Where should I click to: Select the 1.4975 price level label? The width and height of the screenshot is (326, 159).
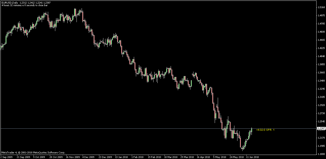pos(321,16)
